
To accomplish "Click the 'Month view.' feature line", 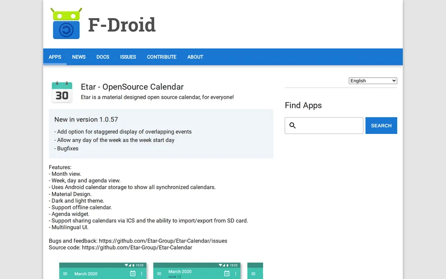I will click(x=65, y=173).
